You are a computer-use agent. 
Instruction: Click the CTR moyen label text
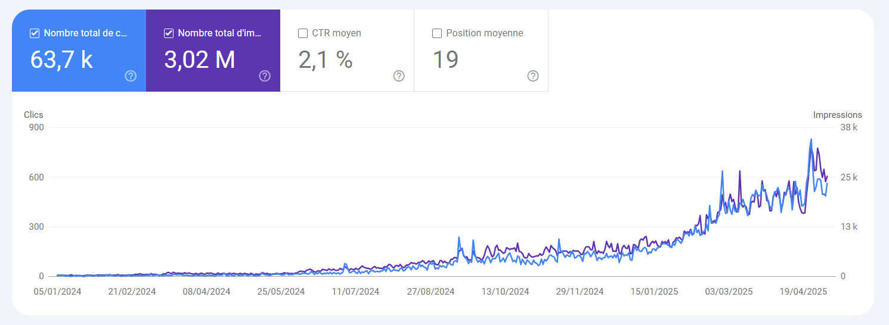pos(336,33)
